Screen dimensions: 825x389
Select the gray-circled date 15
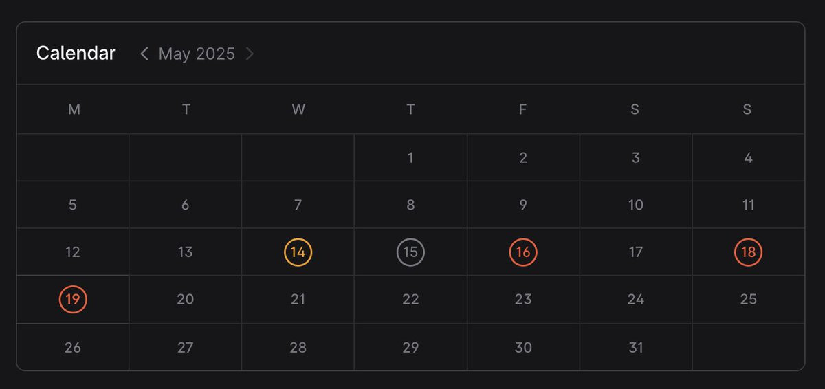tap(410, 252)
